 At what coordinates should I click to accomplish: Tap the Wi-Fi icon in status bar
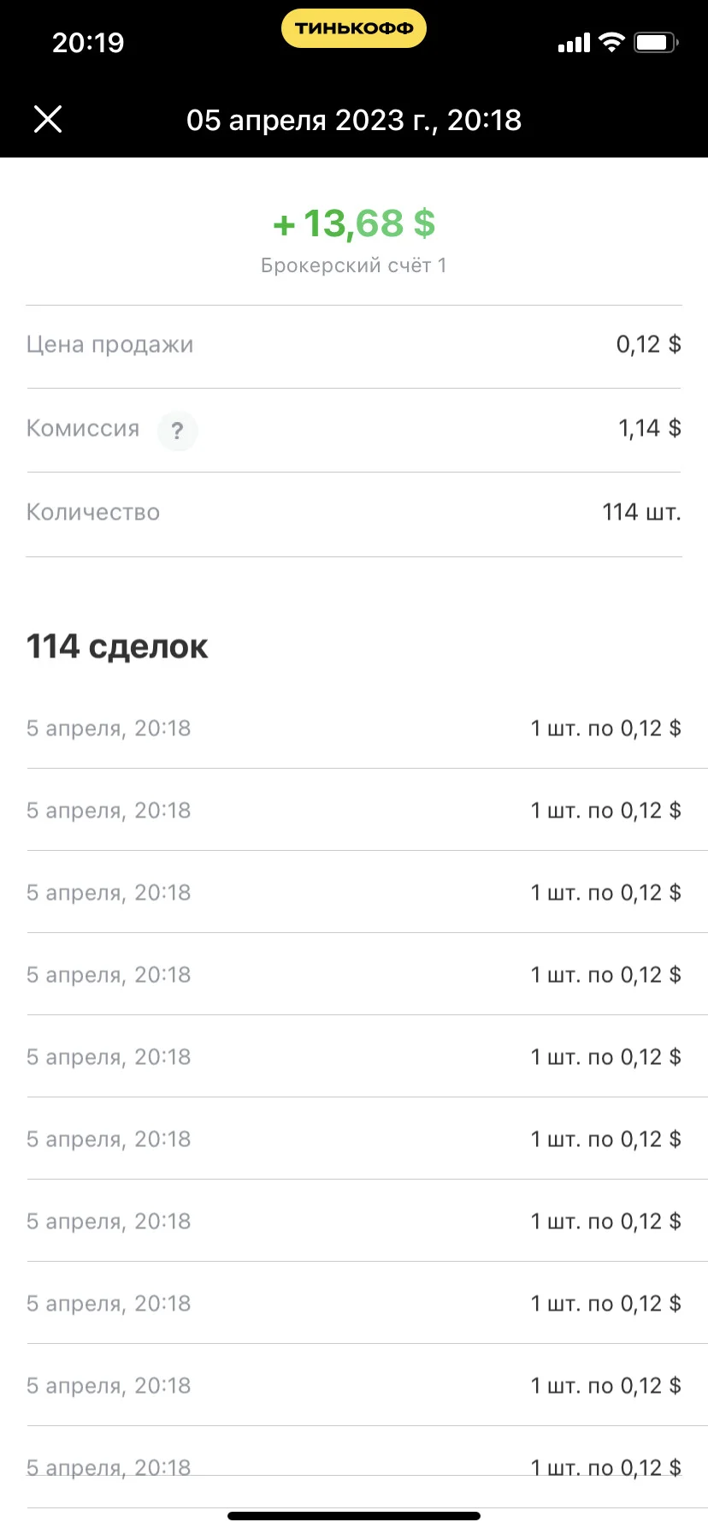tap(611, 42)
